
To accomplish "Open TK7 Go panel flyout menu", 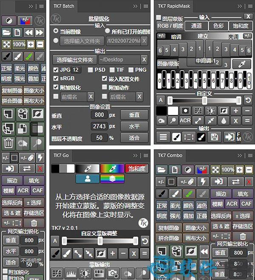I will [x=146, y=156].
